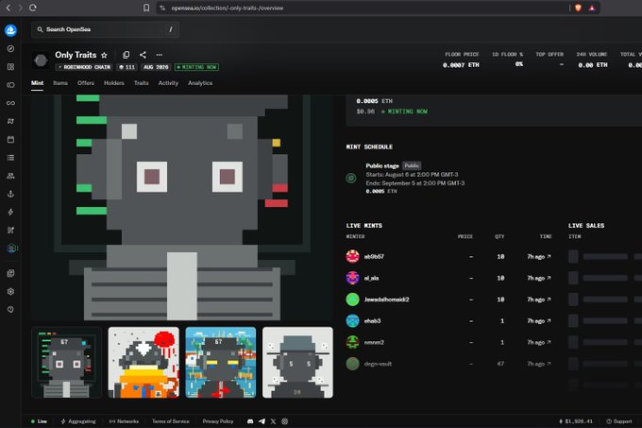Switch to the Analytics tab
This screenshot has width=642, height=428.
click(x=200, y=83)
